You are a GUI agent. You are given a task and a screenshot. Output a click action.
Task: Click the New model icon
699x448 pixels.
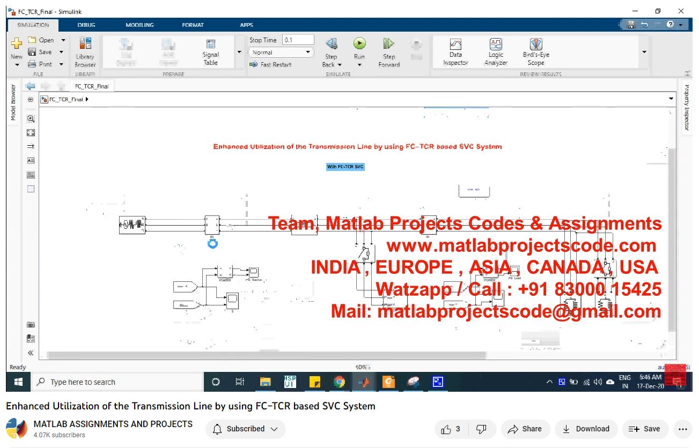(17, 44)
